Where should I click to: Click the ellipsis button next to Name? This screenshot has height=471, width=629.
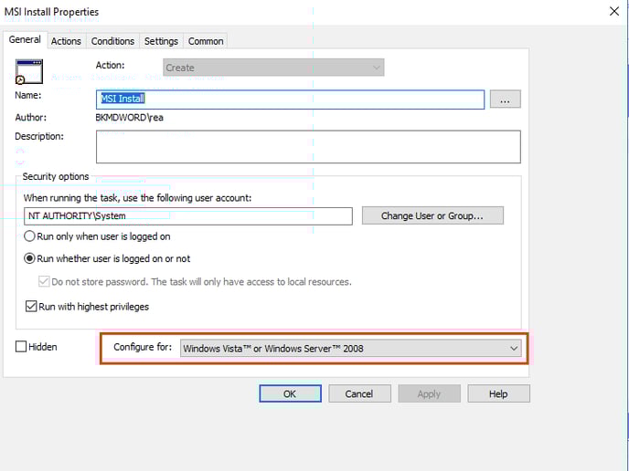(x=506, y=99)
